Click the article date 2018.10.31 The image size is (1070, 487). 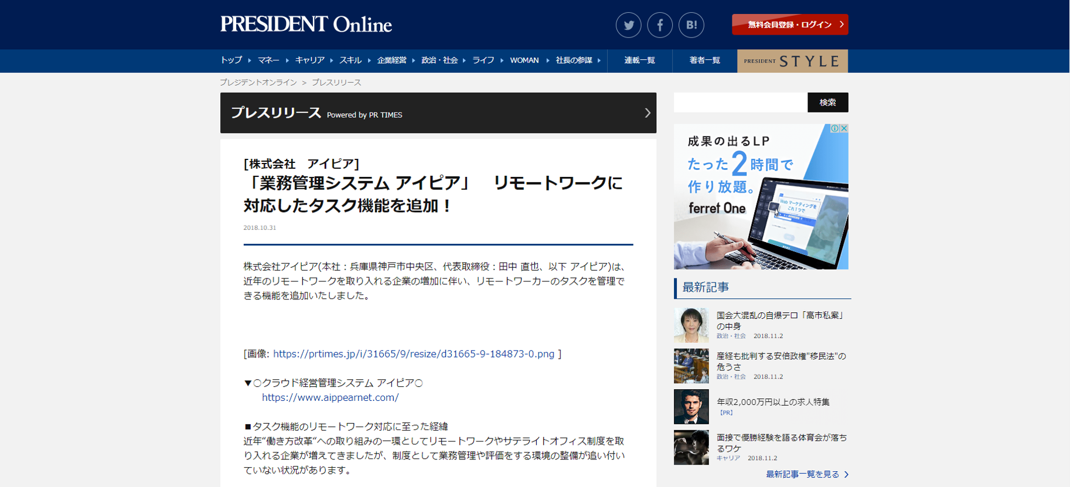click(260, 227)
